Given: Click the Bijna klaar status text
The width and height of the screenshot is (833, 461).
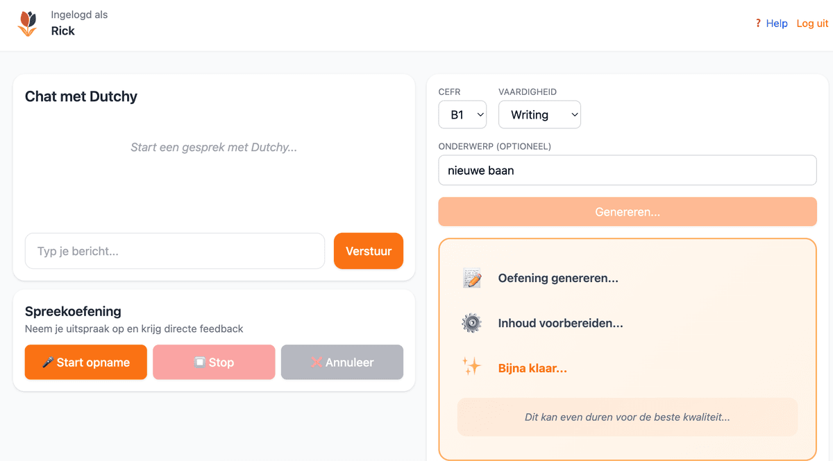Looking at the screenshot, I should (x=532, y=368).
